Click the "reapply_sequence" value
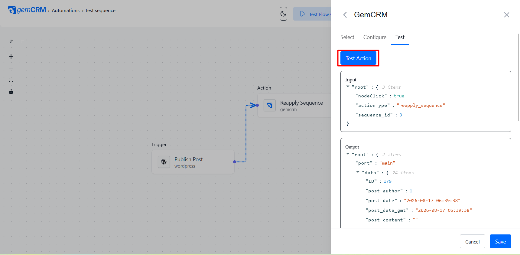 point(421,105)
